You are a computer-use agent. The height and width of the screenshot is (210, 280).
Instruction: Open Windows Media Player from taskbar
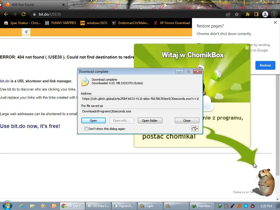(43, 206)
